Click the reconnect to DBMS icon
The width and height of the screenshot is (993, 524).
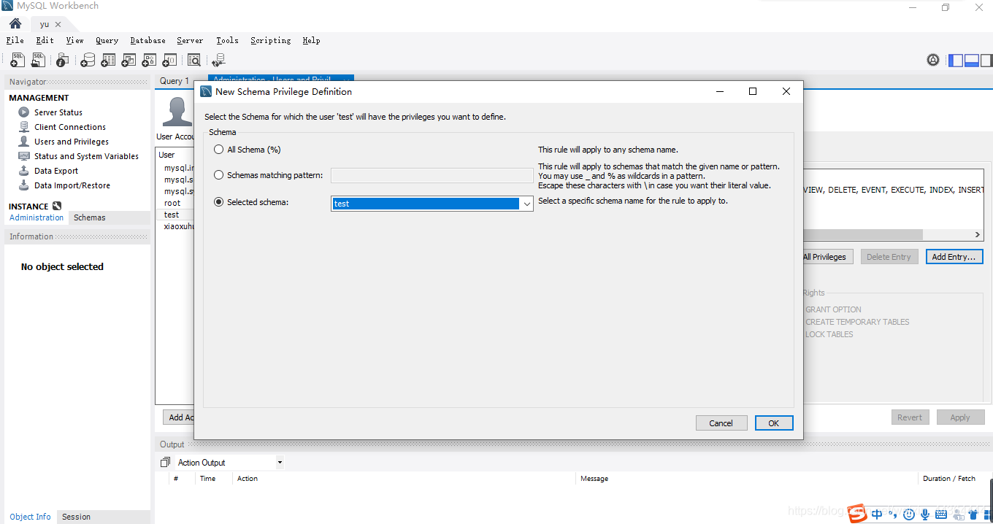pyautogui.click(x=218, y=61)
